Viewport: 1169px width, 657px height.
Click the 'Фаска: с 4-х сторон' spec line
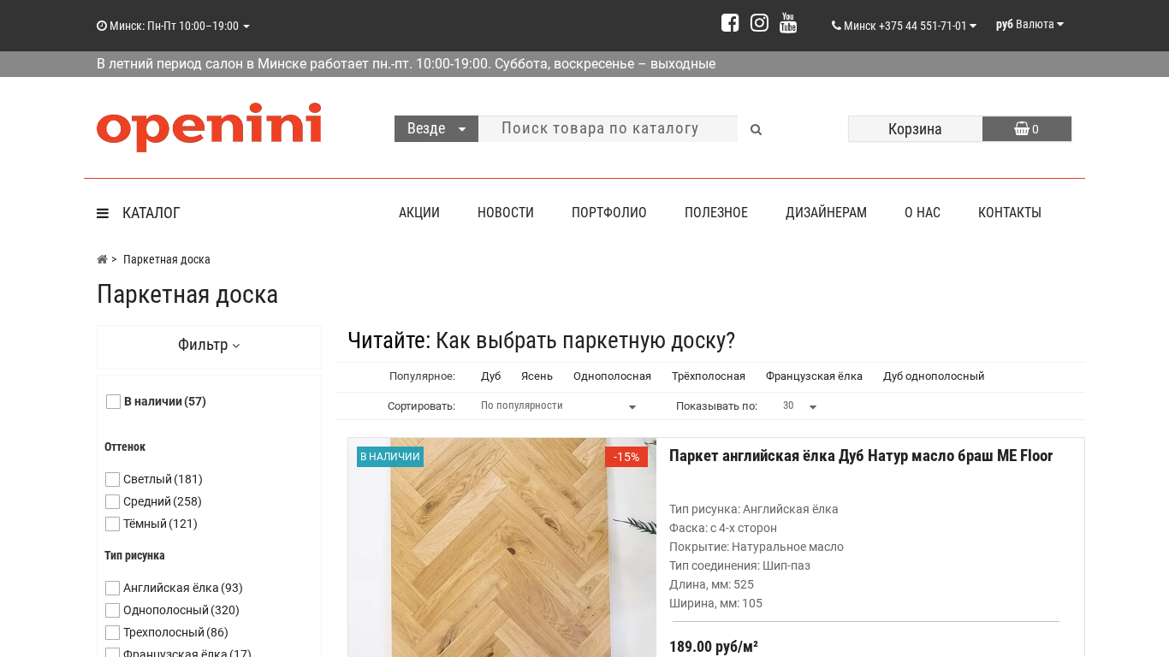pos(723,528)
